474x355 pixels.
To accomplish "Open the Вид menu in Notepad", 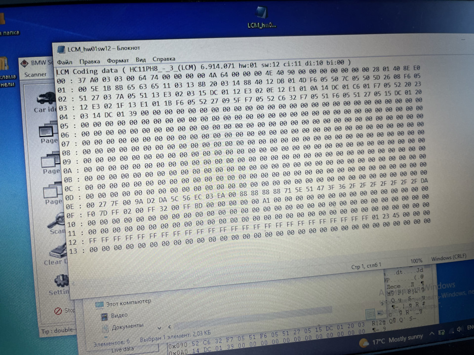I will 141,60.
